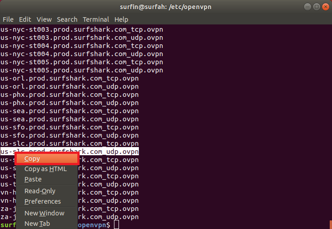Click us-phx.prod.surfshark.com_udp.ovpn line
Viewport: 332px width, 229px height.
pos(70,103)
